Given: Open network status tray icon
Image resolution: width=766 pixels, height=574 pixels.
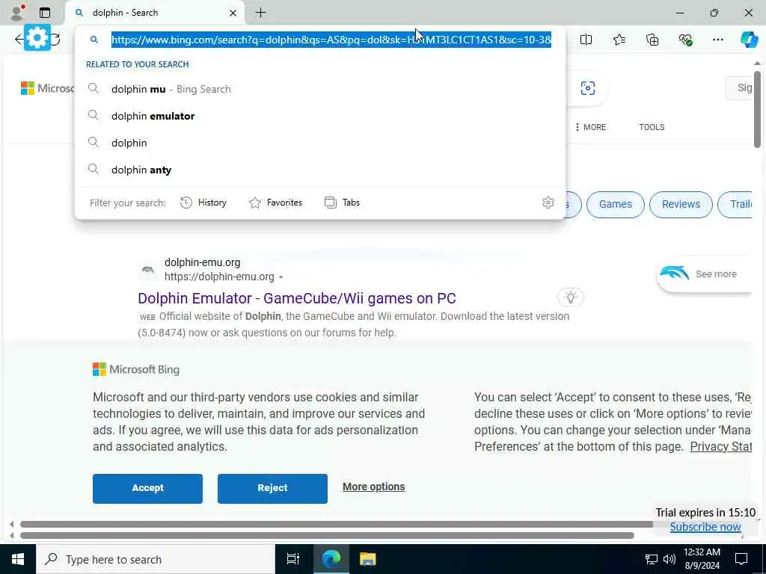Looking at the screenshot, I should pyautogui.click(x=652, y=559).
